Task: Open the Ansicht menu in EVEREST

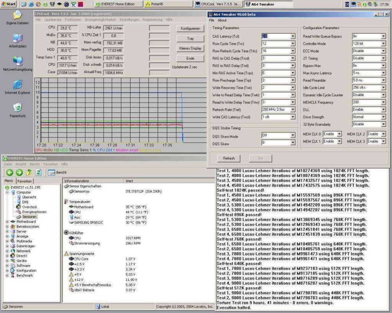Action: tap(21, 164)
